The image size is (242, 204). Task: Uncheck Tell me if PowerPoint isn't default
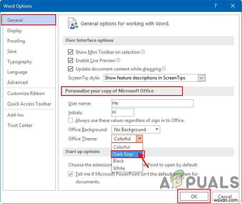(71, 174)
